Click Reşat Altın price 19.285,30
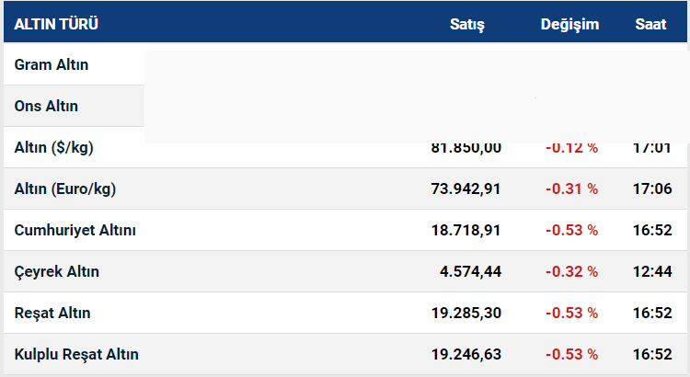Screen dimensions: 690x377 (x=466, y=313)
